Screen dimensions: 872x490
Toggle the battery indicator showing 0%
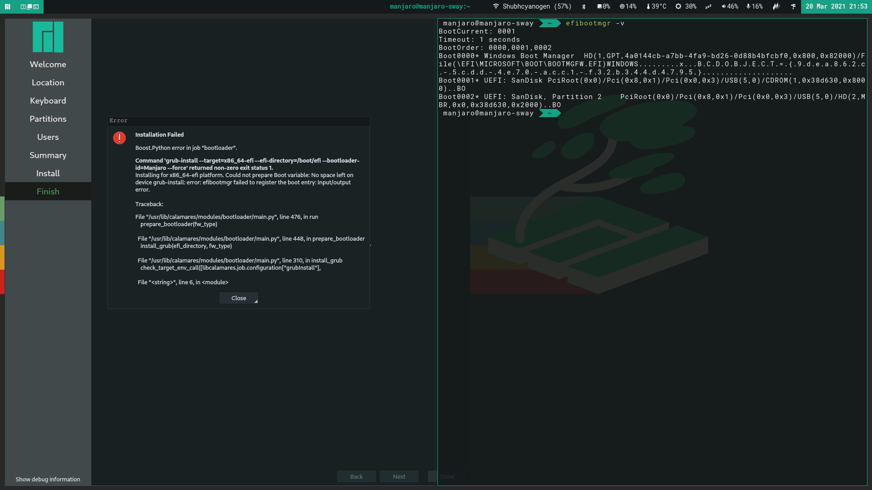point(604,7)
